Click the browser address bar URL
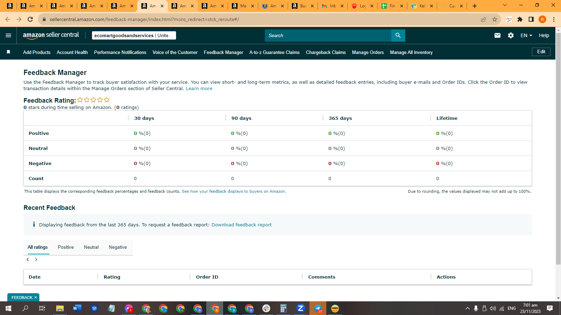This screenshot has height=315, width=561. (x=144, y=19)
